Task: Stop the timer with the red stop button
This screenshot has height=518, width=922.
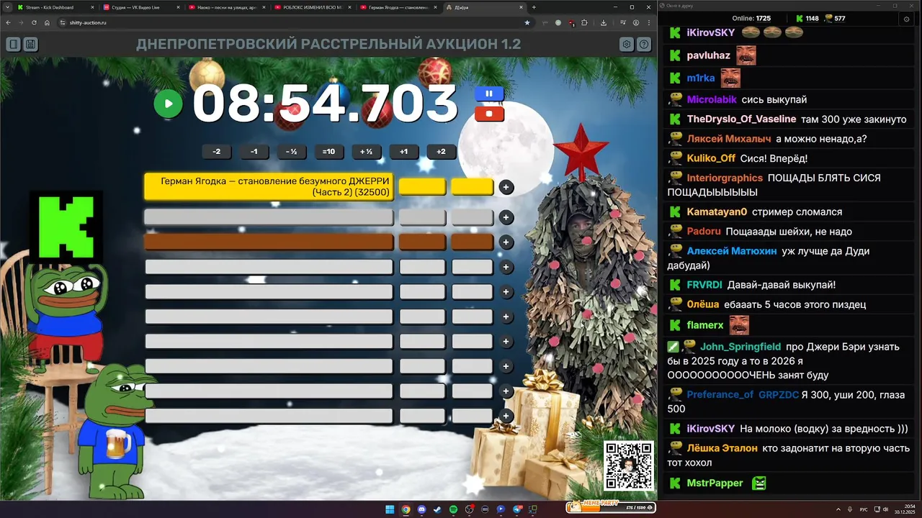Action: click(x=489, y=114)
